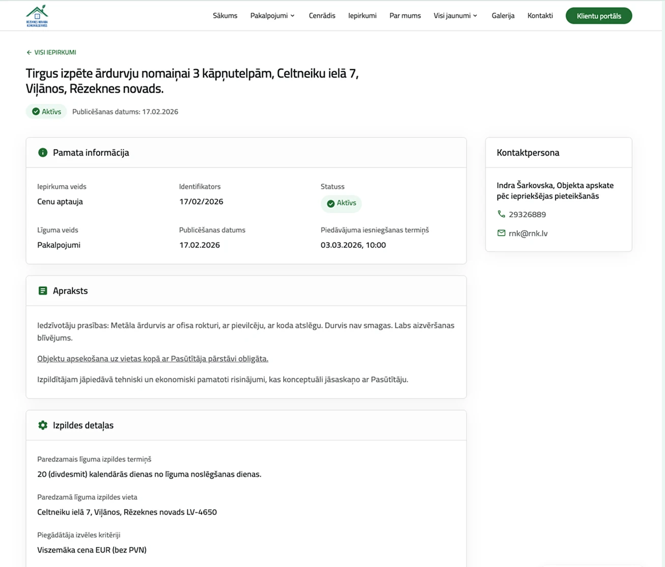Image resolution: width=665 pixels, height=567 pixels.
Task: Click the Aktīvs status badge in Pamata informācija
Action: click(x=341, y=203)
